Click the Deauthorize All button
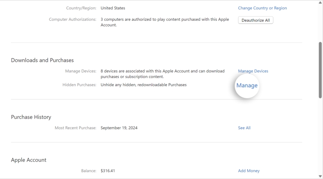The height and width of the screenshot is (179, 323). point(256,20)
